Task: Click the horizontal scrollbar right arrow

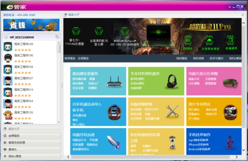Action: click(x=237, y=157)
